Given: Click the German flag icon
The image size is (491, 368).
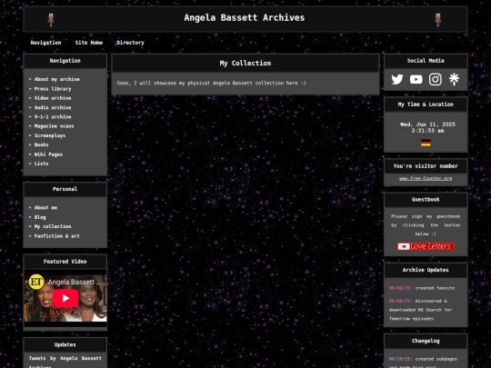Looking at the screenshot, I should [x=426, y=143].
